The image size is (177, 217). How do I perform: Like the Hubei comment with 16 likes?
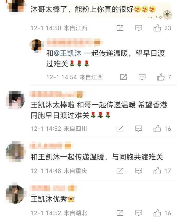[x=157, y=213]
